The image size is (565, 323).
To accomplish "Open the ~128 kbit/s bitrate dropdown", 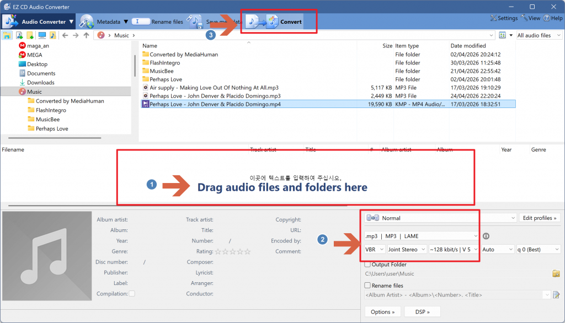I will (454, 249).
